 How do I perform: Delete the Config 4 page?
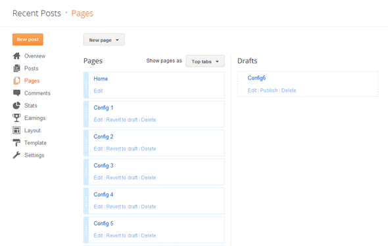click(149, 207)
